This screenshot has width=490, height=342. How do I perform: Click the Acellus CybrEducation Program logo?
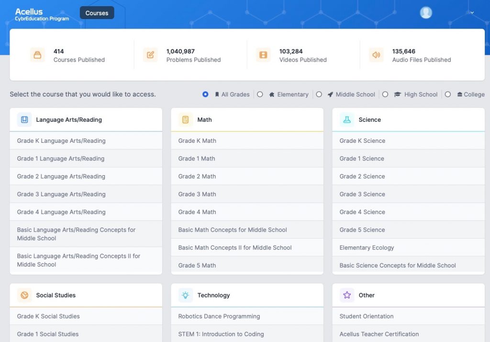point(42,14)
